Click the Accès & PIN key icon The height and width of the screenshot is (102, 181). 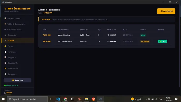[5, 68]
